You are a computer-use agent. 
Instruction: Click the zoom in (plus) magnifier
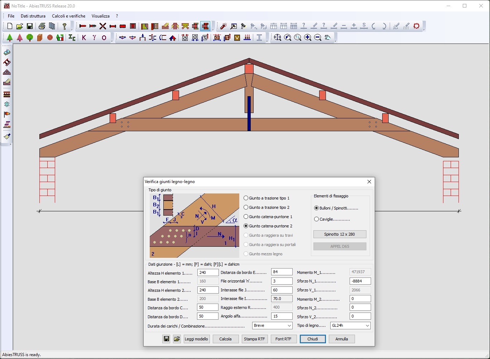tap(308, 38)
